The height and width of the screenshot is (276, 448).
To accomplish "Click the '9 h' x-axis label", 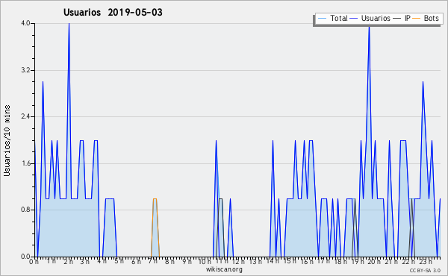I will click(187, 261).
